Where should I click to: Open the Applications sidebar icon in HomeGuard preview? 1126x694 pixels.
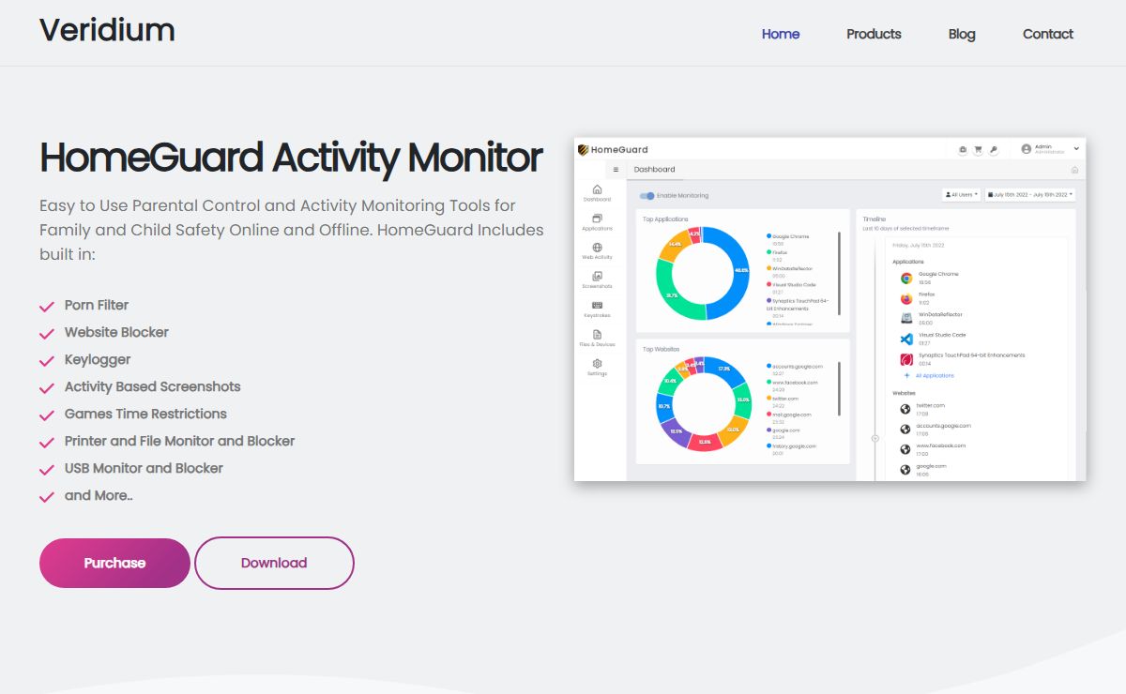(597, 219)
